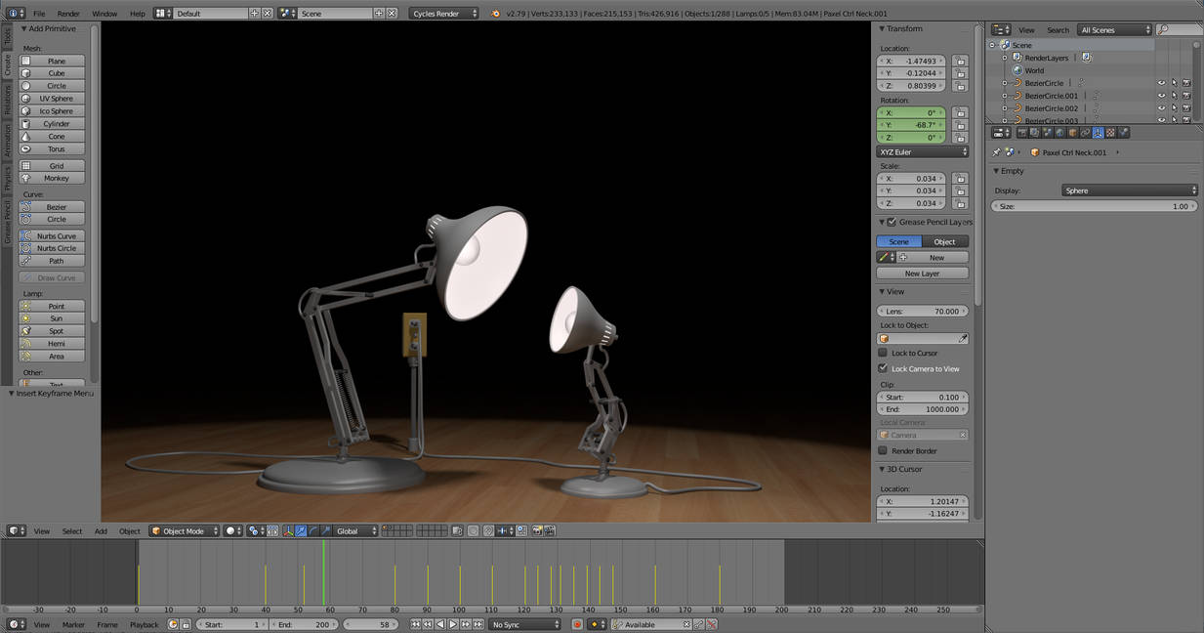Add a Torus mesh primitive
This screenshot has width=1204, height=633.
[x=52, y=149]
